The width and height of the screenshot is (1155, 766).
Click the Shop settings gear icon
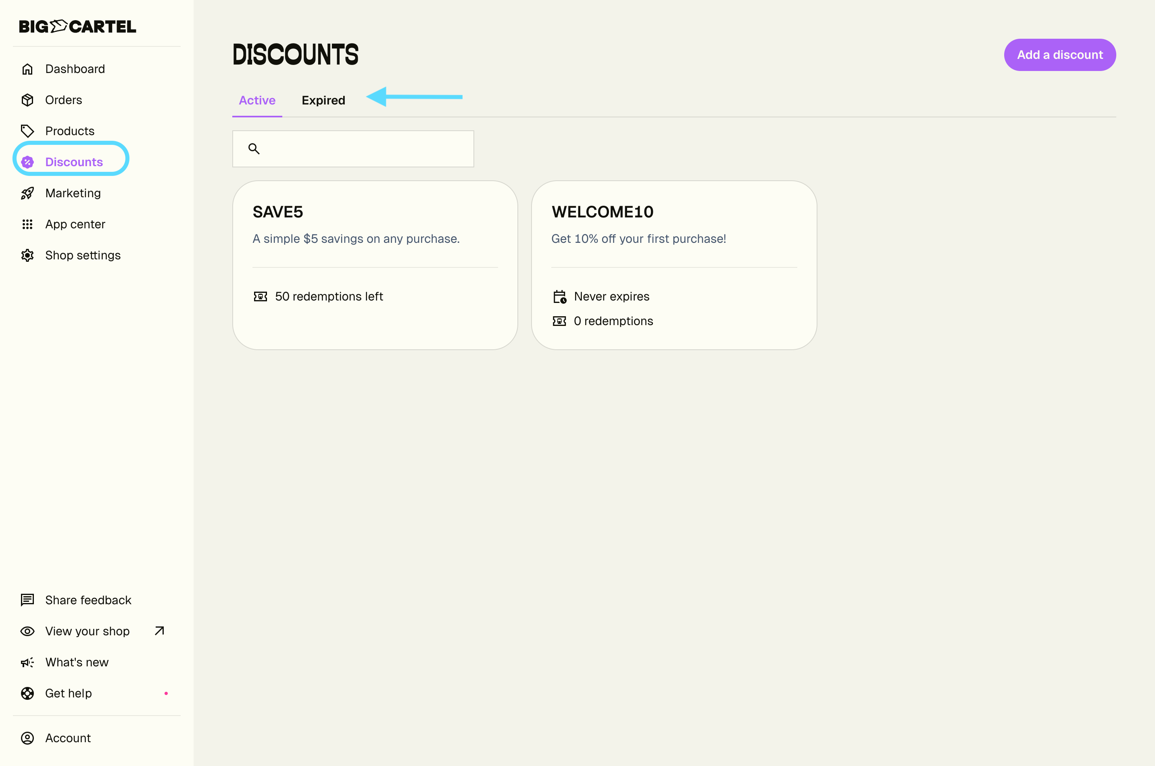point(27,255)
